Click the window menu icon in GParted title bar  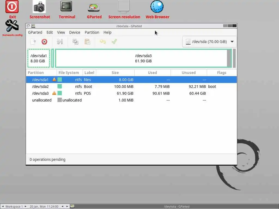coord(28,26)
